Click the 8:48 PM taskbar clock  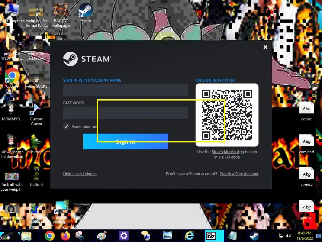point(304,236)
